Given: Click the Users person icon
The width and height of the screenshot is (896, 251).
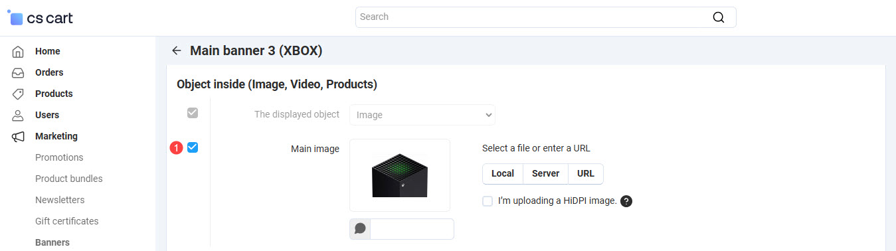Looking at the screenshot, I should click(19, 115).
